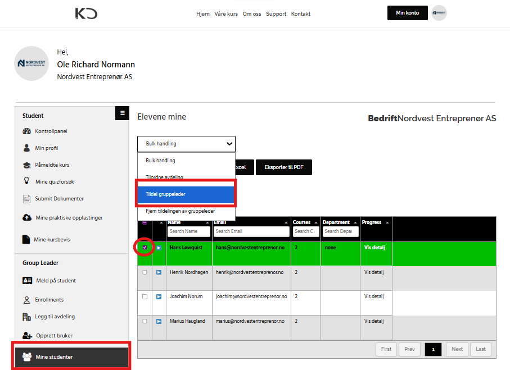
Task: Click the Meld på student card icon
Action: [x=28, y=280]
